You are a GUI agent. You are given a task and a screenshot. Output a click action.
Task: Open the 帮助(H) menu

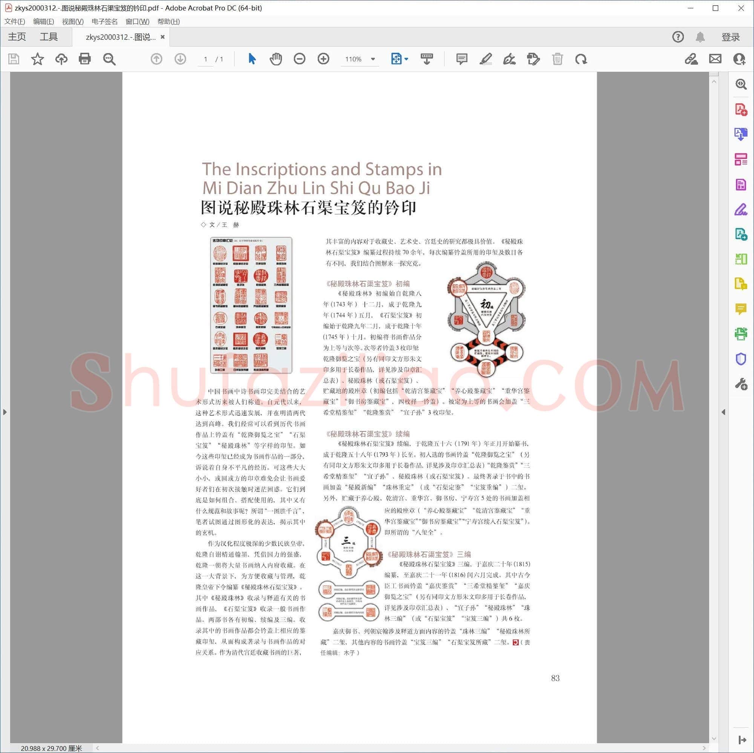(169, 21)
